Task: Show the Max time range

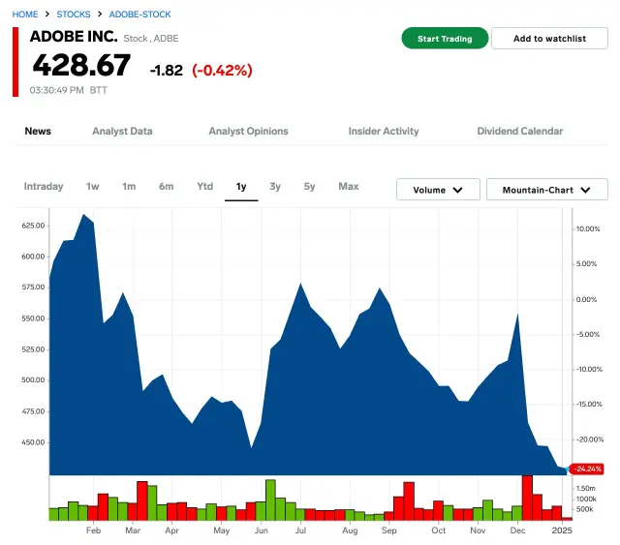Action: tap(349, 187)
